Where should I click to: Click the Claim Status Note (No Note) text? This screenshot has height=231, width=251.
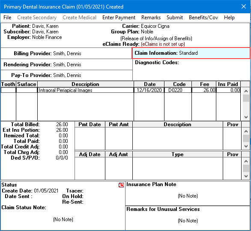click(63, 219)
